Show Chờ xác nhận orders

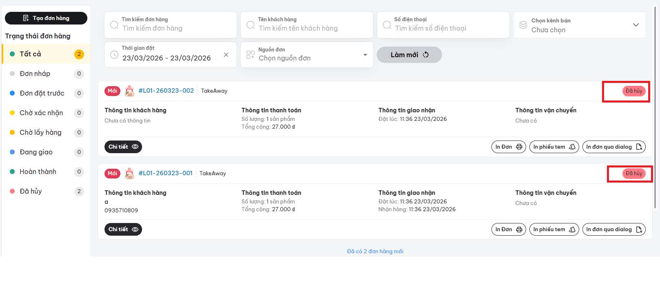46,113
